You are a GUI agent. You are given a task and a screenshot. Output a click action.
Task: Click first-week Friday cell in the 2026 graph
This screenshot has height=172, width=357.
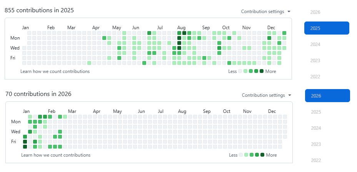pos(25,142)
